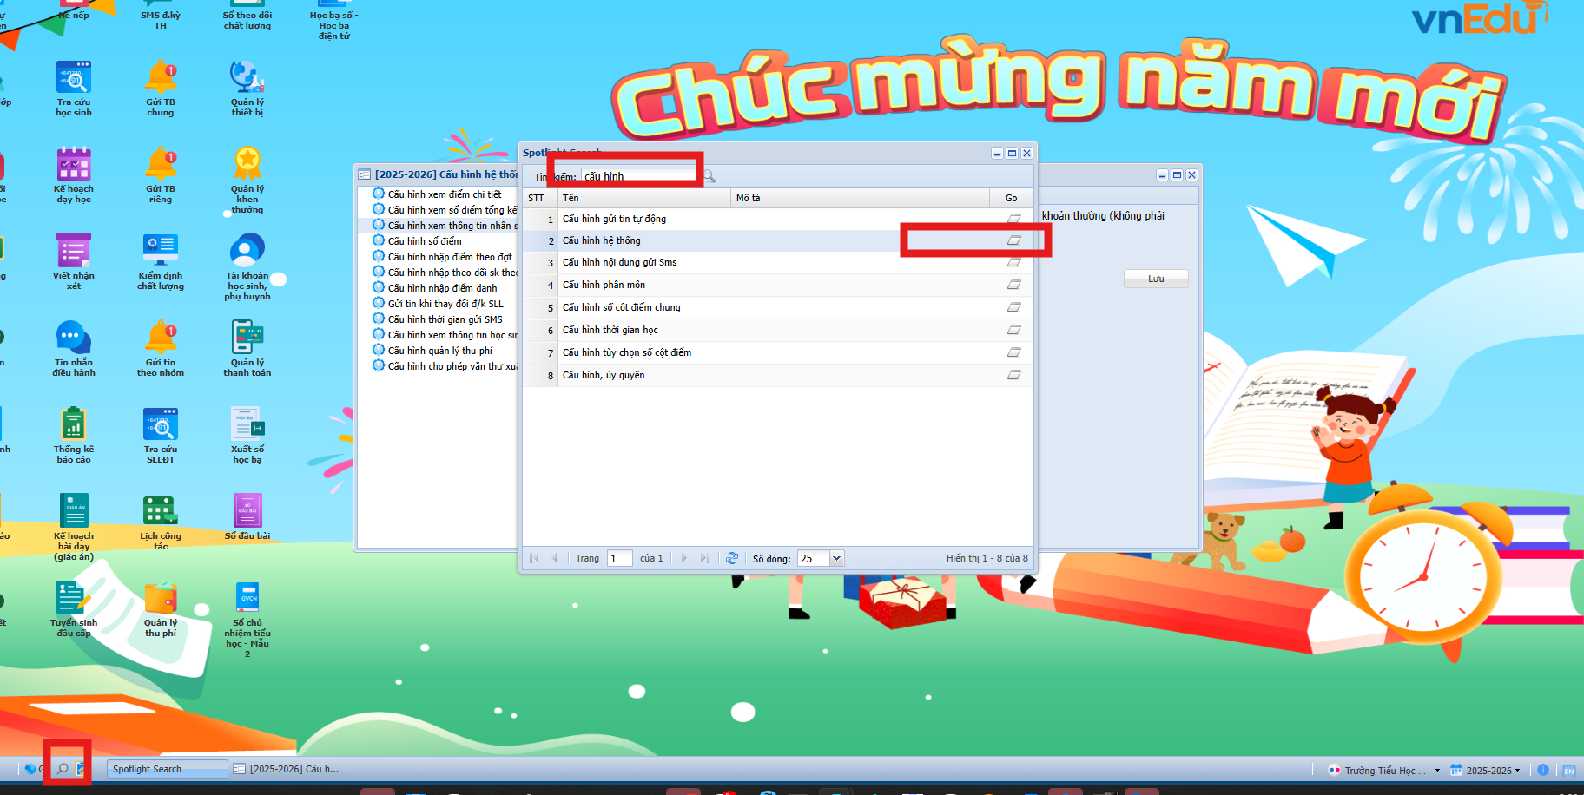Open the Gửi TB chung notification icon

pyautogui.click(x=161, y=89)
